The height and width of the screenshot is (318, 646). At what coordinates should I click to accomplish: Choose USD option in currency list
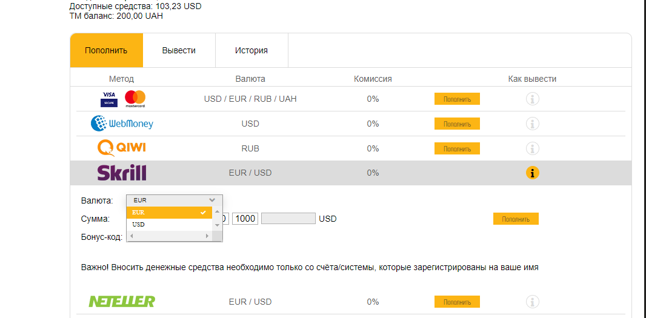(x=169, y=225)
